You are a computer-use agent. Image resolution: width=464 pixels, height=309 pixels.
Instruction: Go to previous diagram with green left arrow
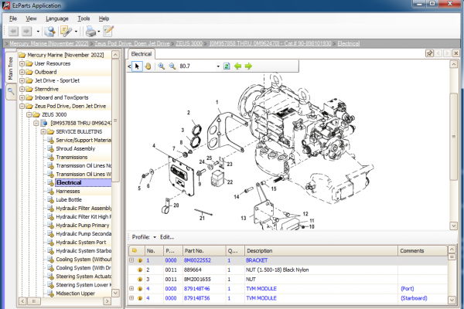coord(238,66)
